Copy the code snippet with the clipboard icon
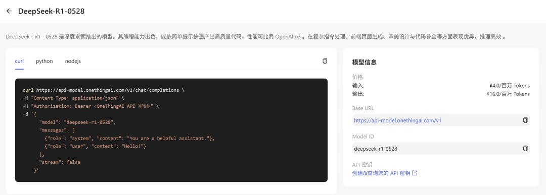This screenshot has width=546, height=195. (x=325, y=61)
